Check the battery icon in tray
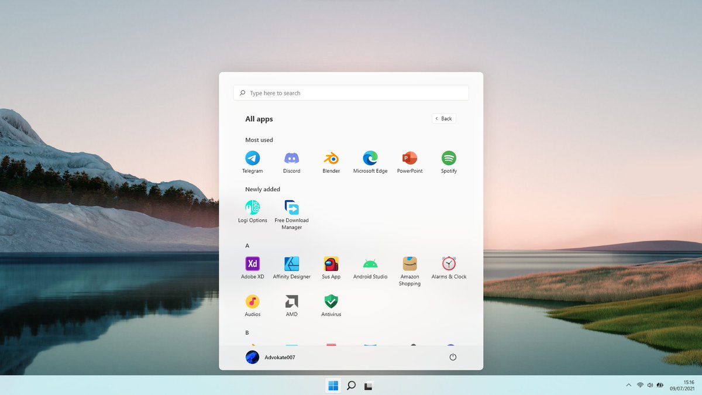This screenshot has height=395, width=702. (660, 385)
